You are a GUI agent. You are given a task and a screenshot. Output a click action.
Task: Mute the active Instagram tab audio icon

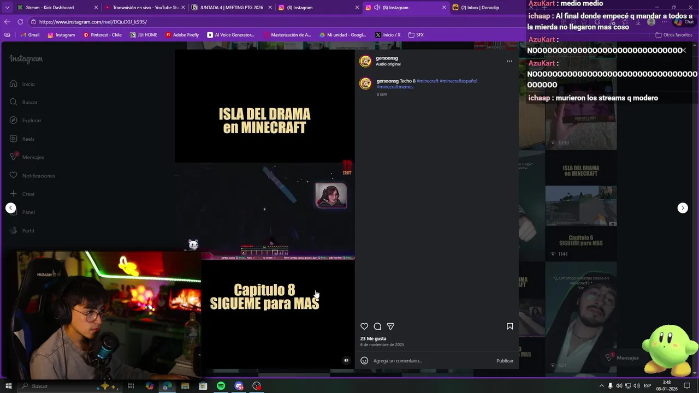377,8
